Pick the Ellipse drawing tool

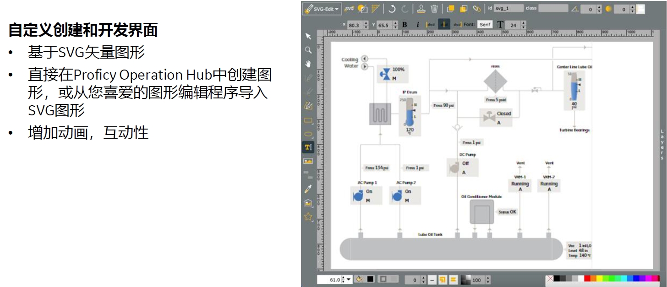(x=309, y=134)
